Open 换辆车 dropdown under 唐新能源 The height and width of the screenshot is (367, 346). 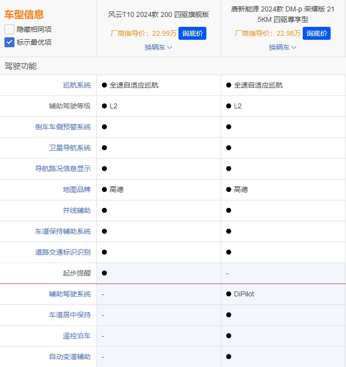[x=282, y=48]
